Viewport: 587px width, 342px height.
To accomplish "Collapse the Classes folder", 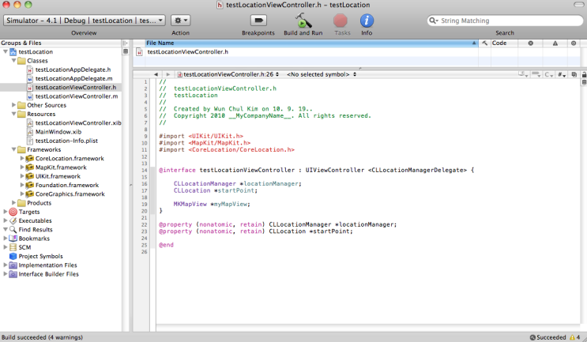I will coord(14,60).
